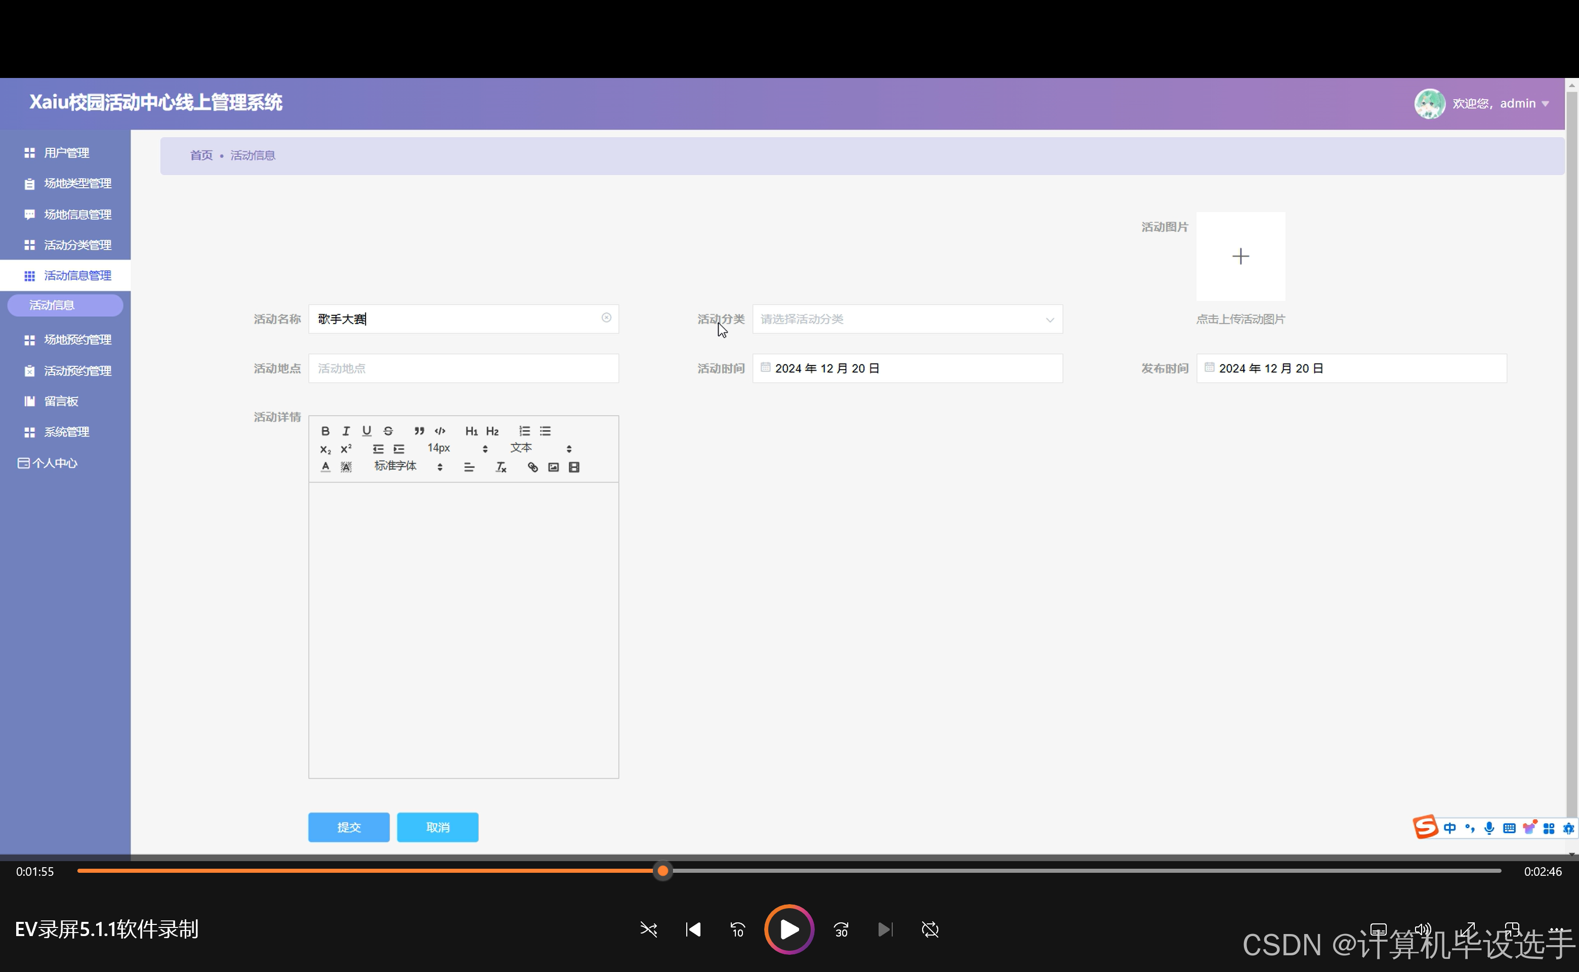
Task: Click into the 活动详情 editor text area
Action: pos(464,630)
